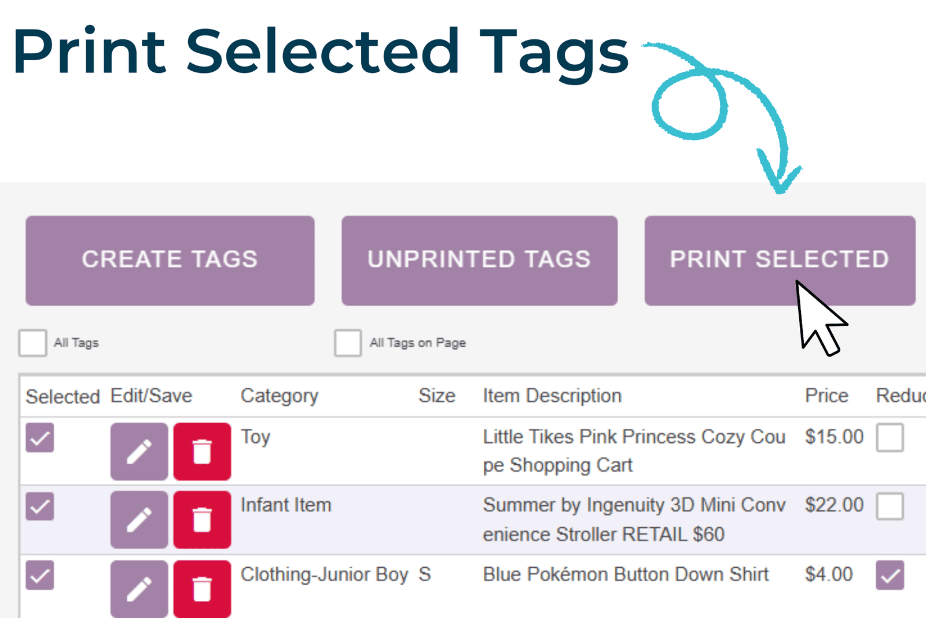Delete the Clothing-Junior Boy row
Image resolution: width=926 pixels, height=639 pixels.
(202, 589)
